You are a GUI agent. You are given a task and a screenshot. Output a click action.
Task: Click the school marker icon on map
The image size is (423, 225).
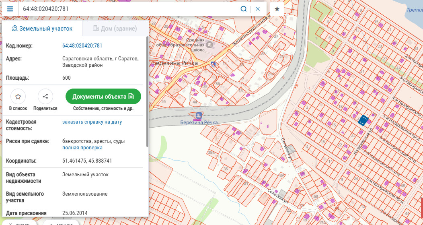209,45
